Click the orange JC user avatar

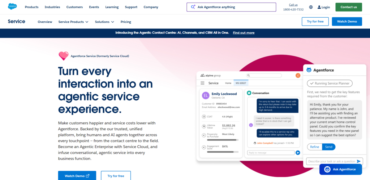pyautogui.click(x=298, y=76)
